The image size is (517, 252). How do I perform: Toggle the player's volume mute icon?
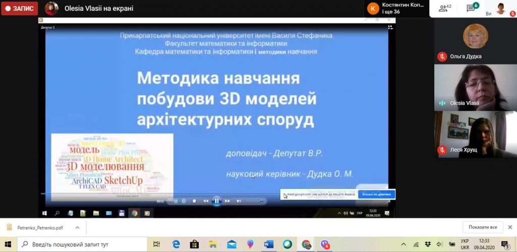pyautogui.click(x=239, y=201)
